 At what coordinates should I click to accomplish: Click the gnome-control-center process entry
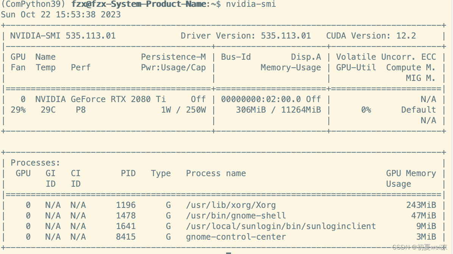click(236, 237)
